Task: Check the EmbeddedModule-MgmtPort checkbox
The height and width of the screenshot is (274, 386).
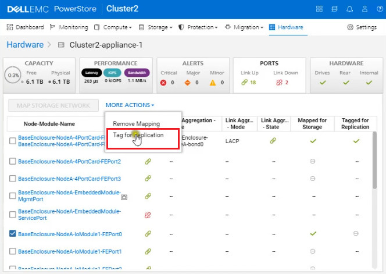Action: coord(13,196)
